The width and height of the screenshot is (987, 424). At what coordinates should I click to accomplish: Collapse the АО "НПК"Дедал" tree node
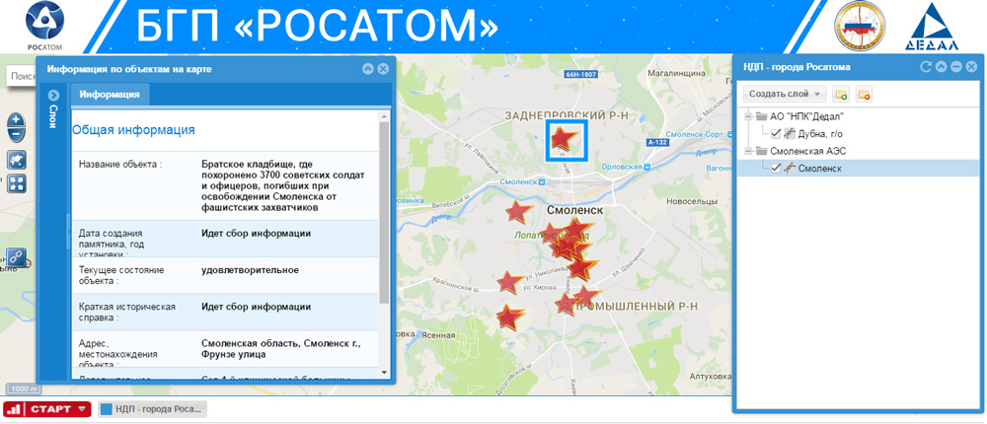[x=748, y=116]
